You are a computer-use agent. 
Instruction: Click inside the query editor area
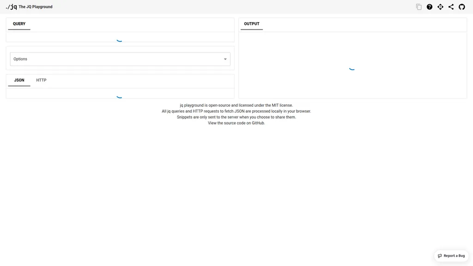click(120, 37)
